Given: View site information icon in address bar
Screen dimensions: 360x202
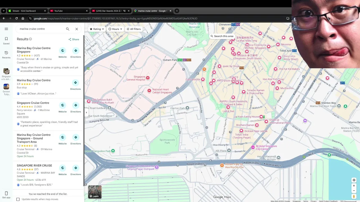Looking at the screenshot, I should pyautogui.click(x=30, y=19).
